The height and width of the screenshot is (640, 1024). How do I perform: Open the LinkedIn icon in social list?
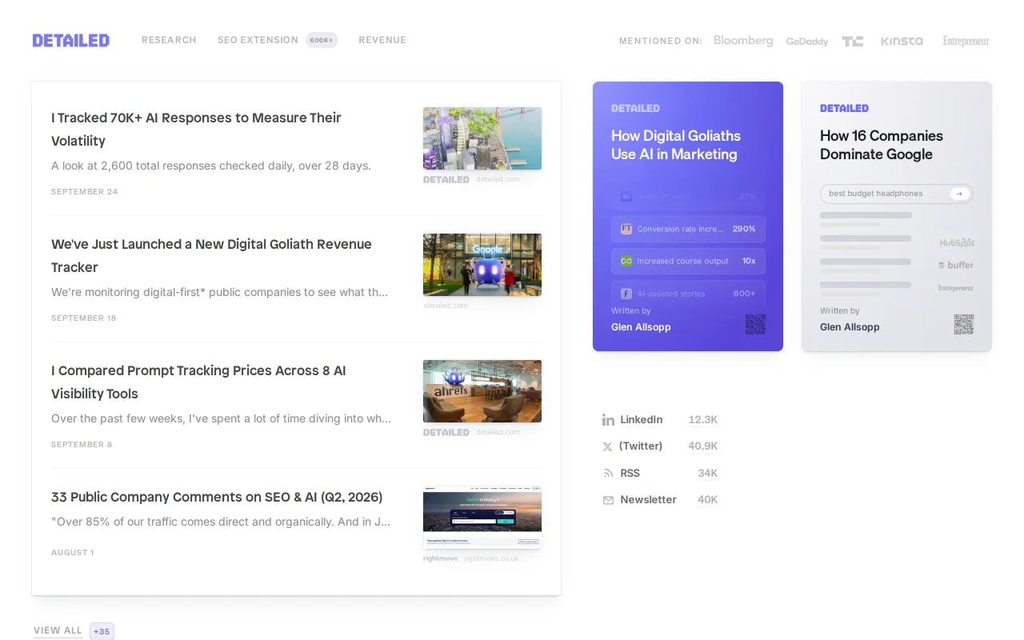click(608, 420)
